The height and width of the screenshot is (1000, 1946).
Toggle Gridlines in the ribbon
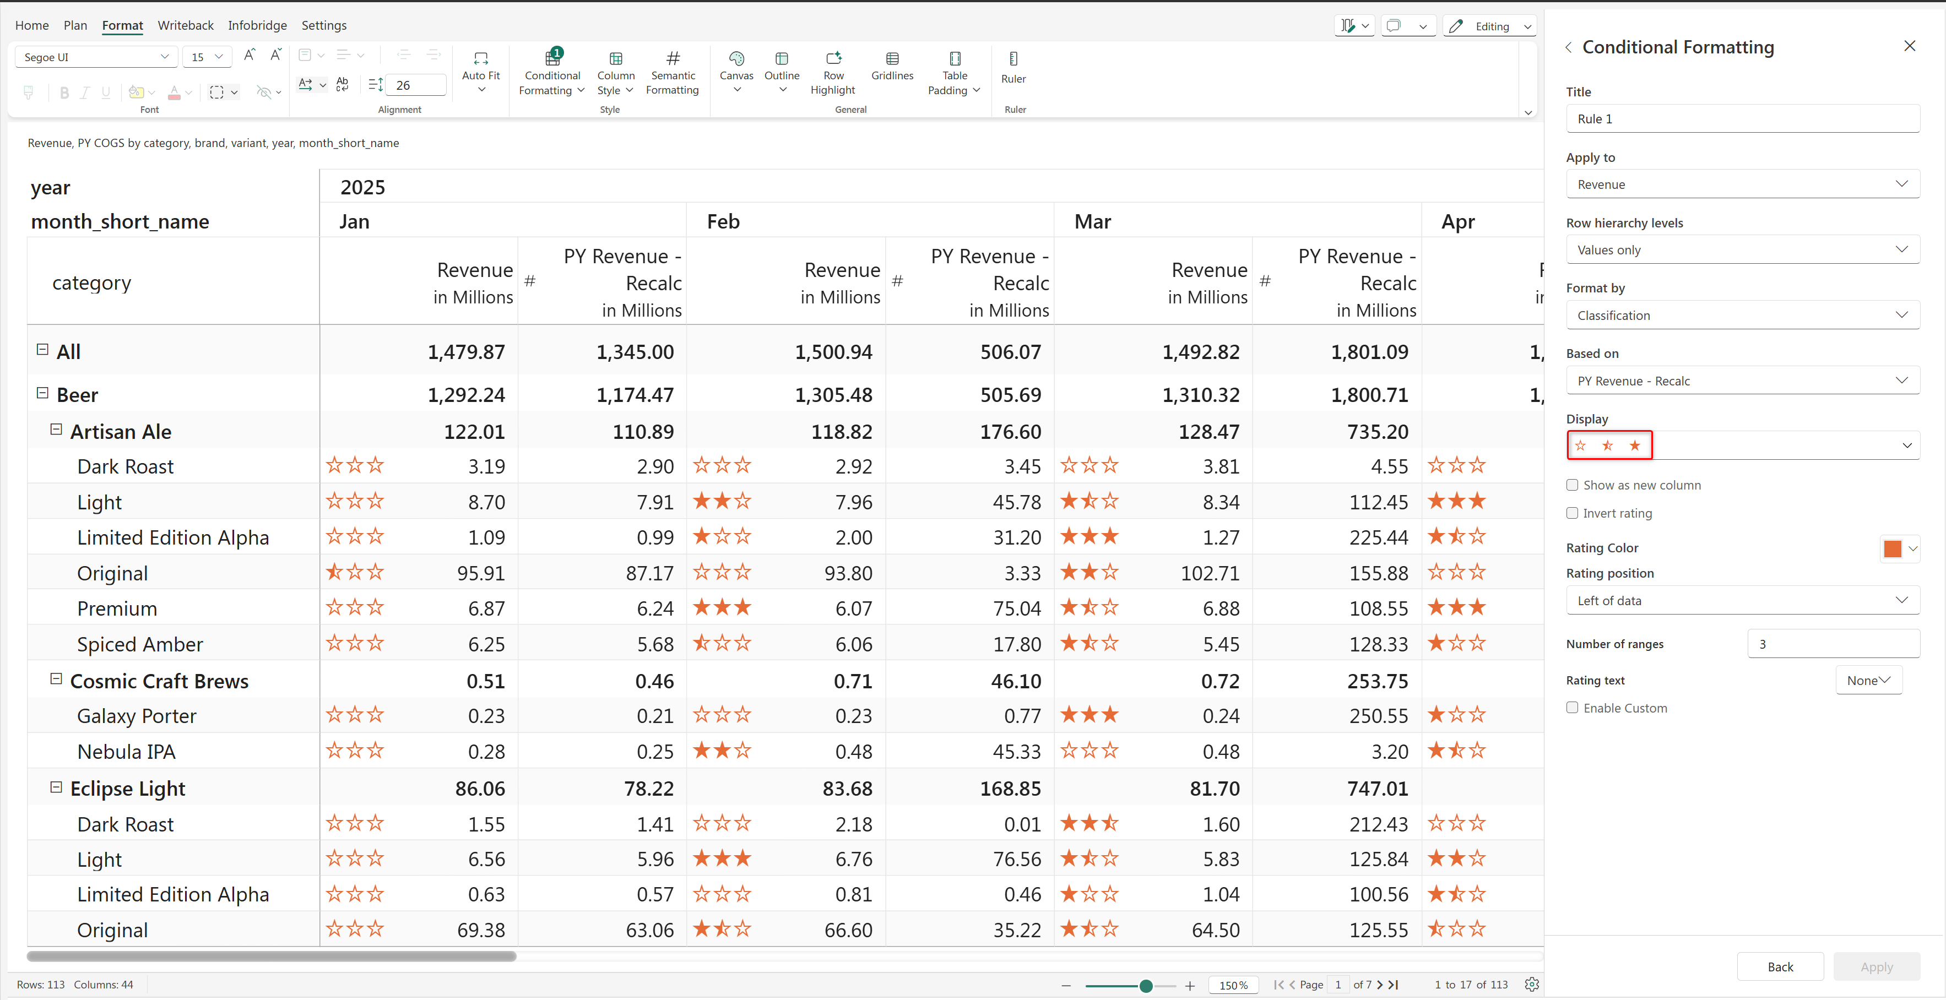click(x=891, y=59)
